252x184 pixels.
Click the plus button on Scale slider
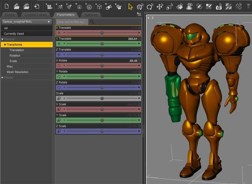pyautogui.click(x=139, y=98)
